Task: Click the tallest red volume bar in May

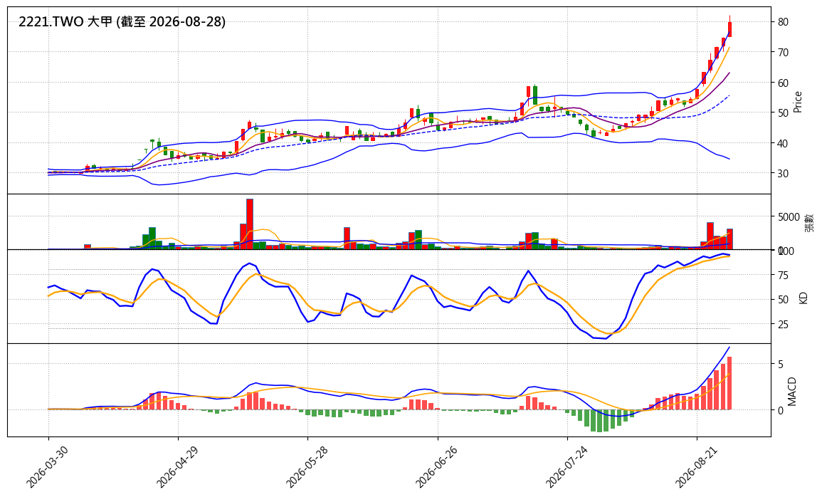Action: coord(250,224)
